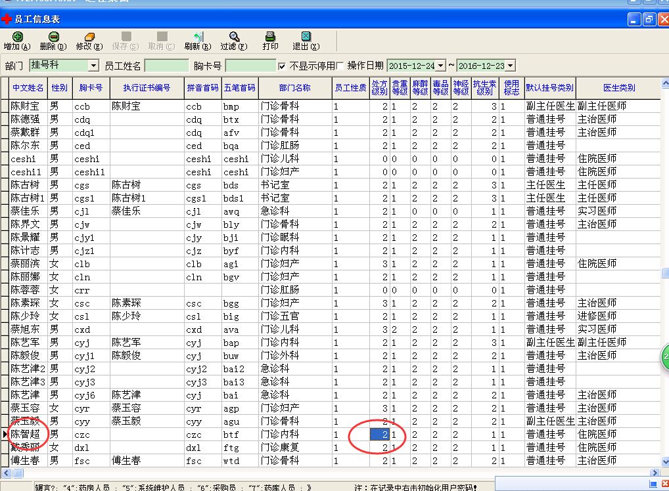The width and height of the screenshot is (669, 491).
Task: Click the badge number cell cyj6
Action: (91, 395)
